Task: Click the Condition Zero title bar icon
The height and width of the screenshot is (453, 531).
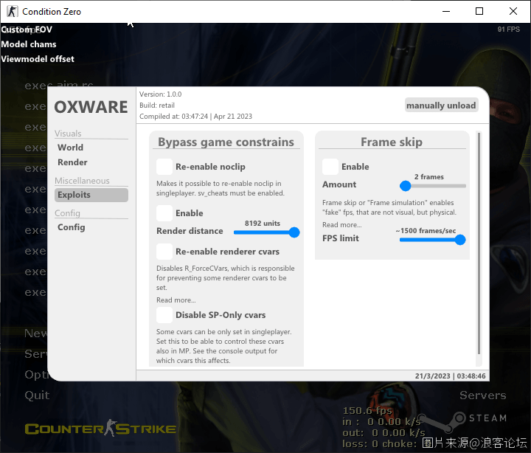Action: click(x=13, y=11)
